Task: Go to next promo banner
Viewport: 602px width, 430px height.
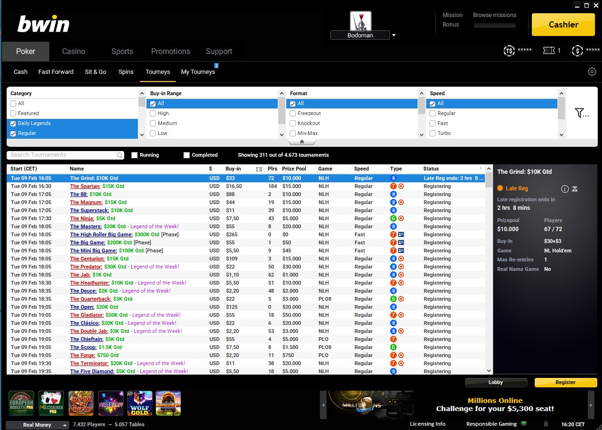Action: 591,405
